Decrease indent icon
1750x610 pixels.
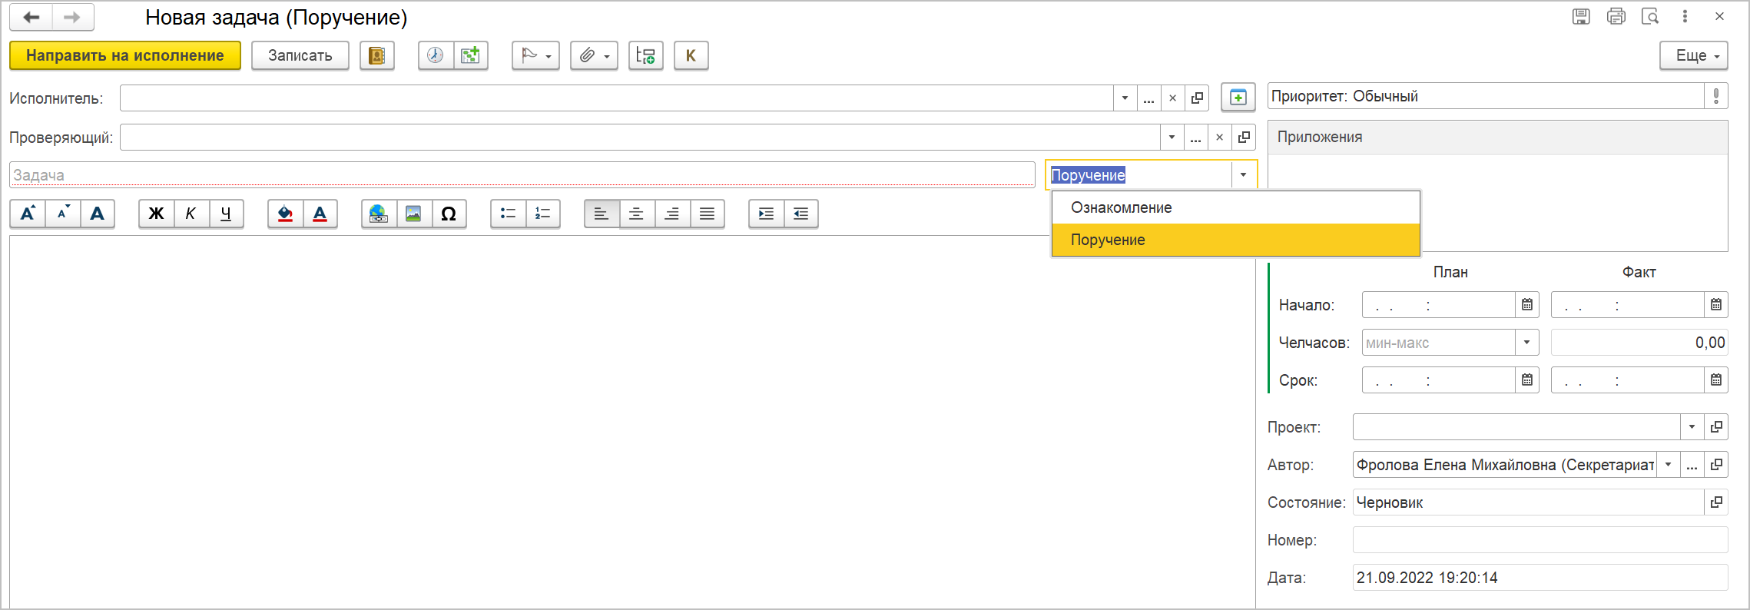click(x=800, y=213)
